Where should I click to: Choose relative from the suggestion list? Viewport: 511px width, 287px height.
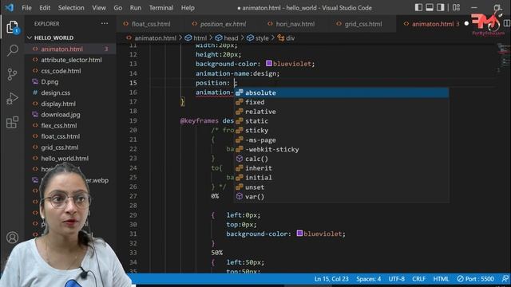pyautogui.click(x=341, y=112)
